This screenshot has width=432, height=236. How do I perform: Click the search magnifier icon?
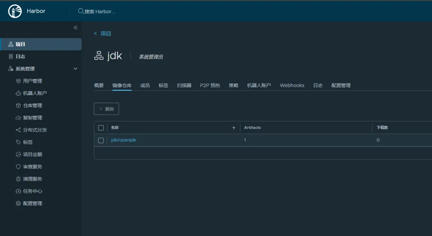point(81,11)
